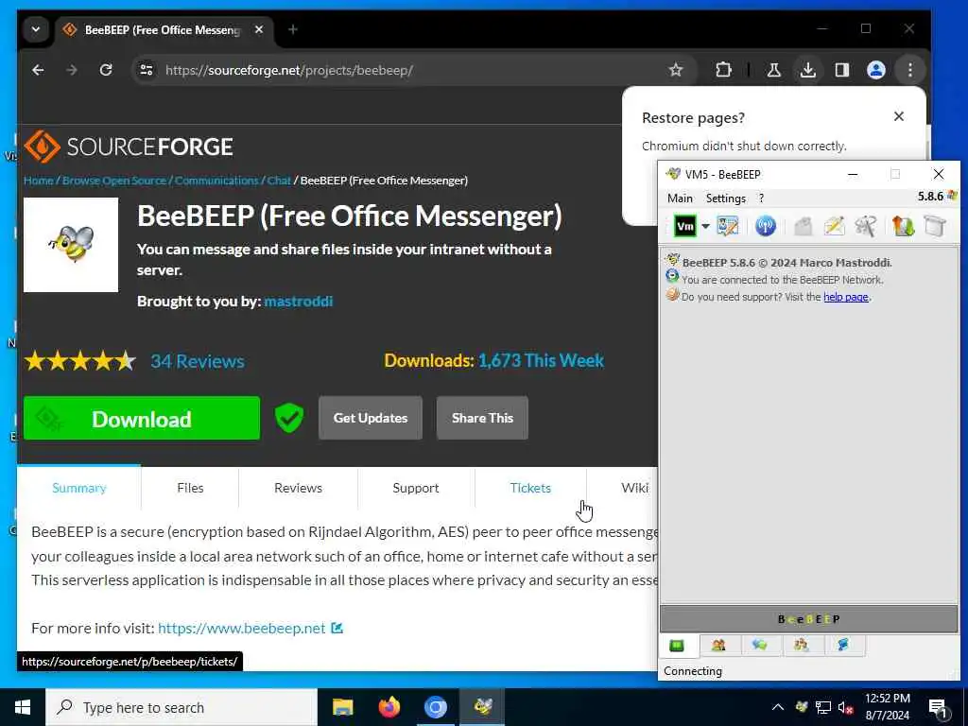The image size is (968, 726).
Task: Click the BeeBEEP bee project thumbnail
Action: [x=71, y=245]
